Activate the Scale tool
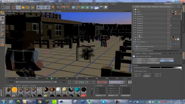The width and height of the screenshot is (185, 104). 23,8
